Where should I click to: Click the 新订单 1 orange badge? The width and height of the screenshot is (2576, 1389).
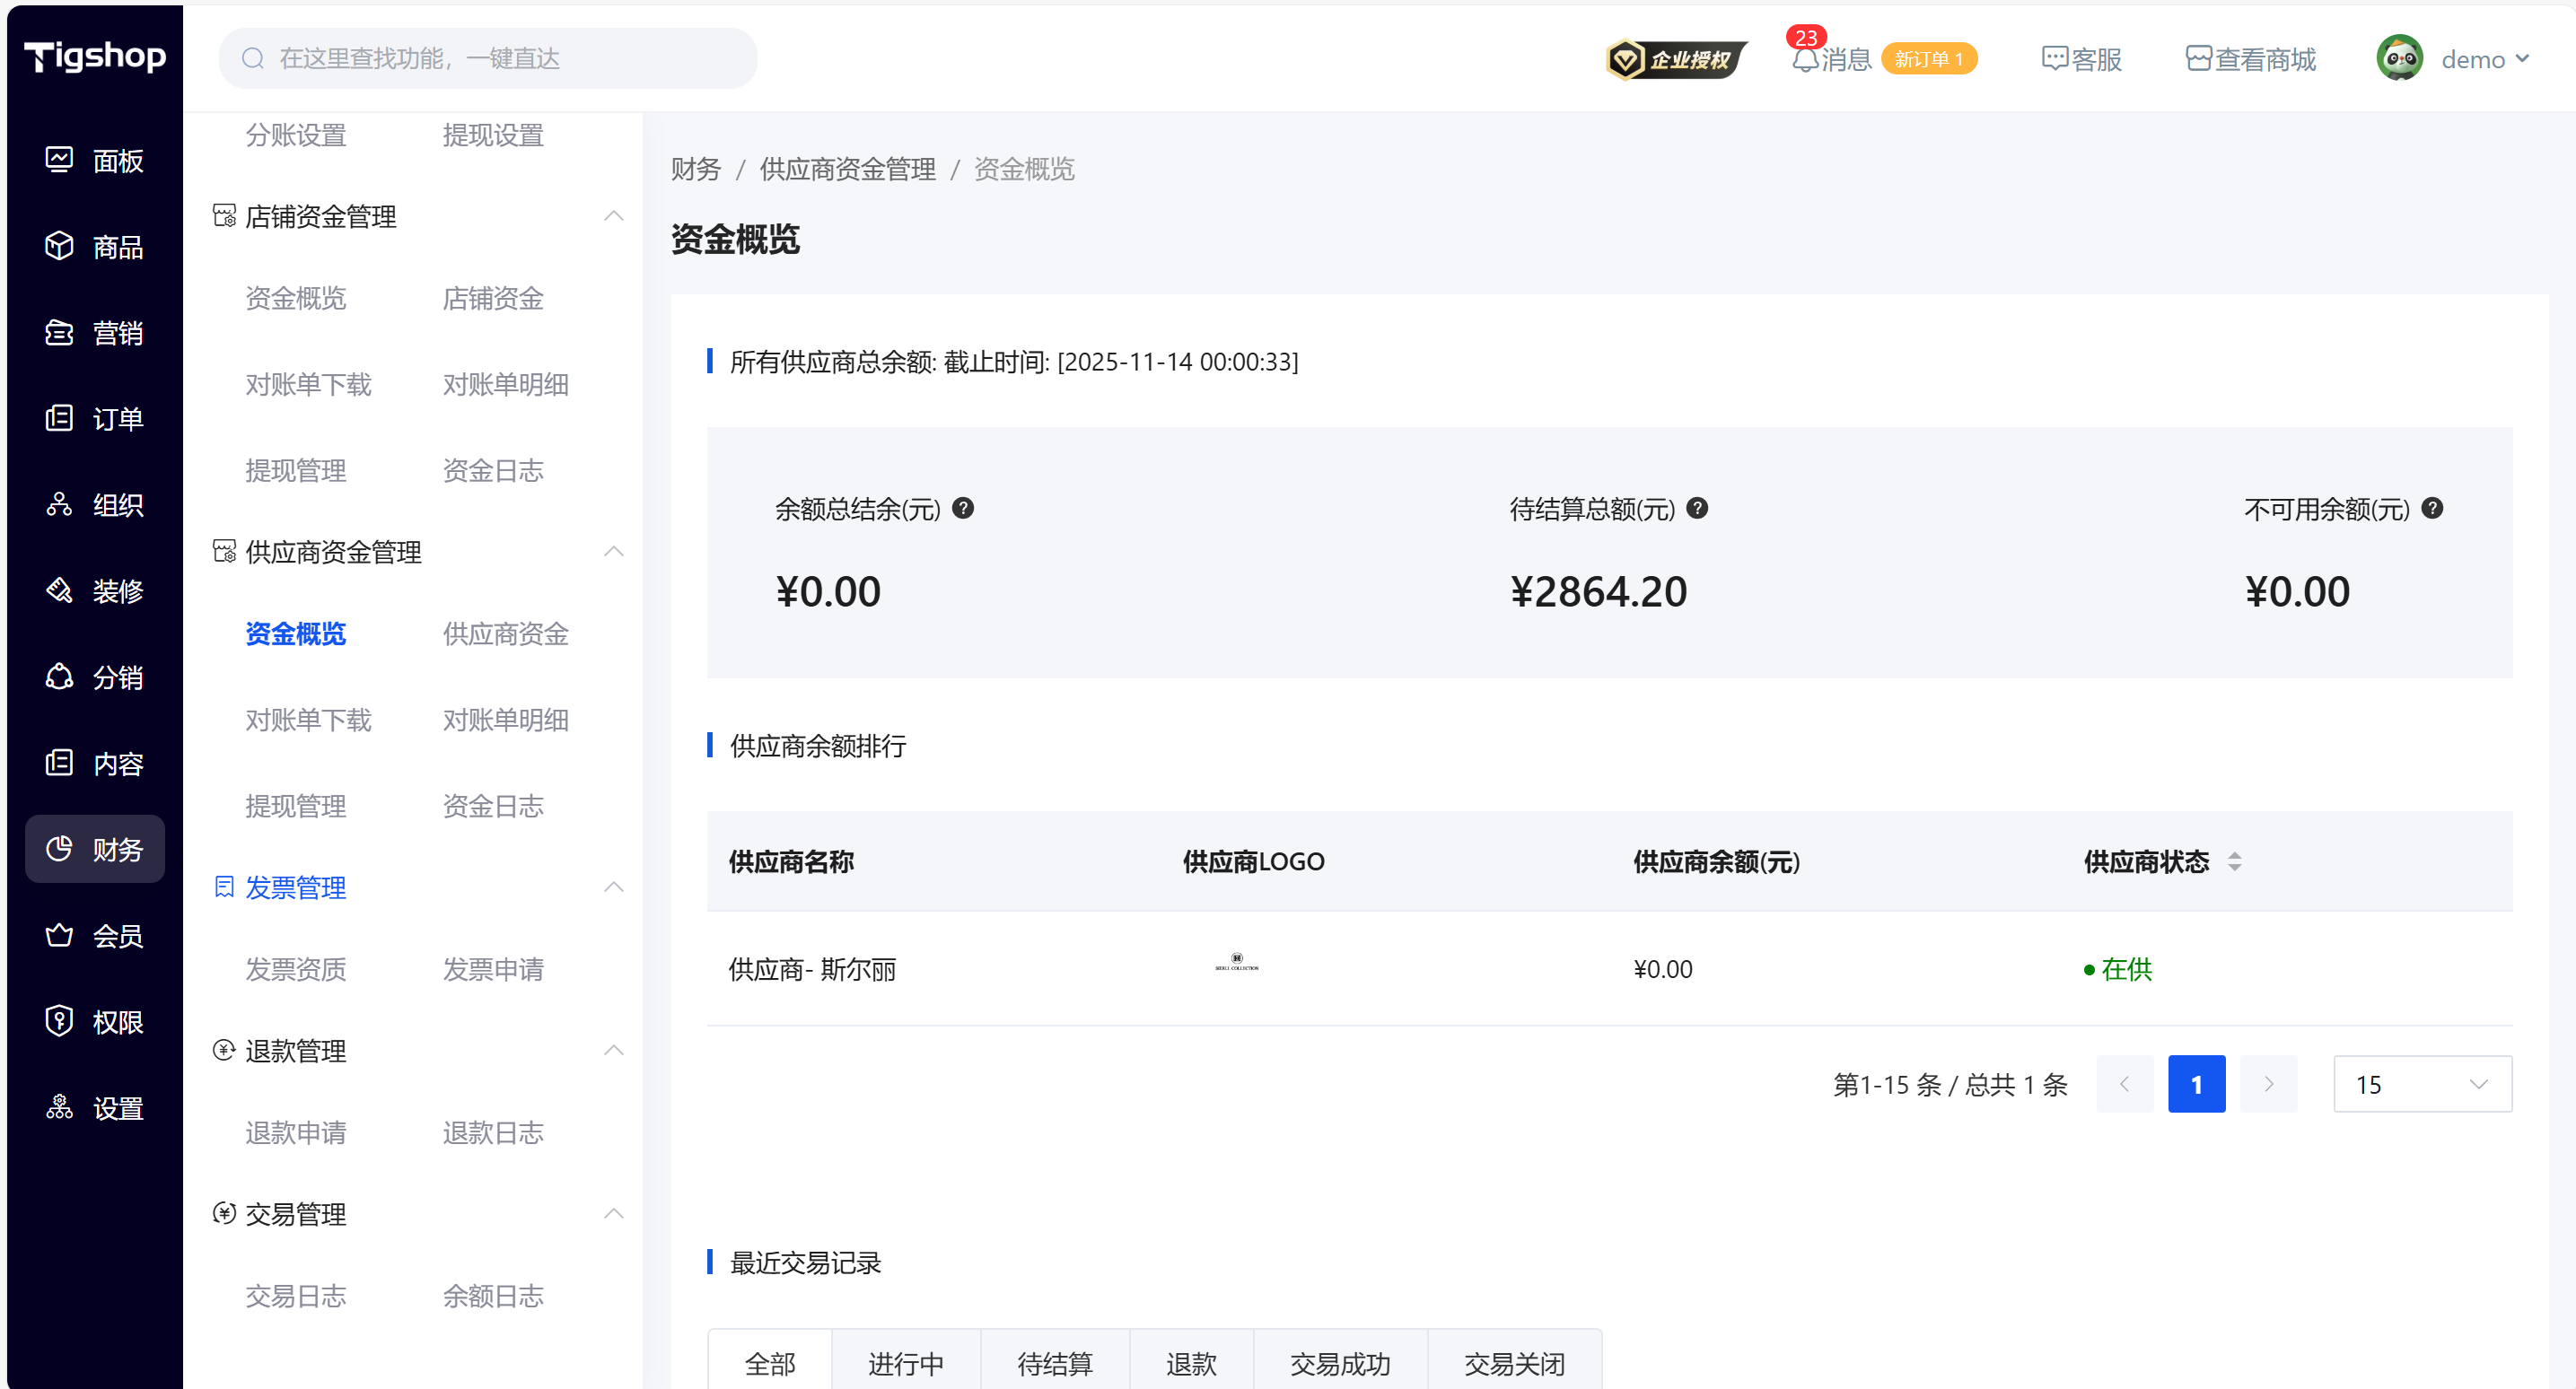1928,59
